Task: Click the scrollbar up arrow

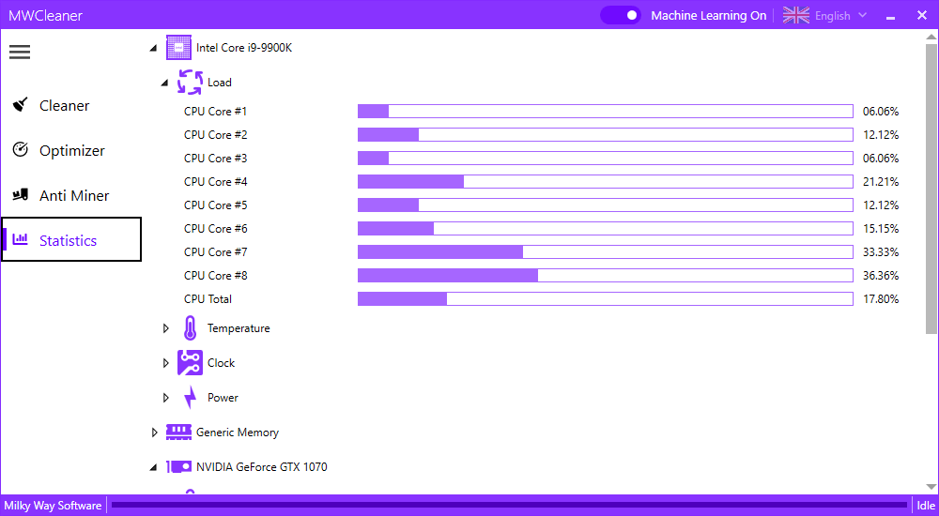Action: pyautogui.click(x=931, y=36)
